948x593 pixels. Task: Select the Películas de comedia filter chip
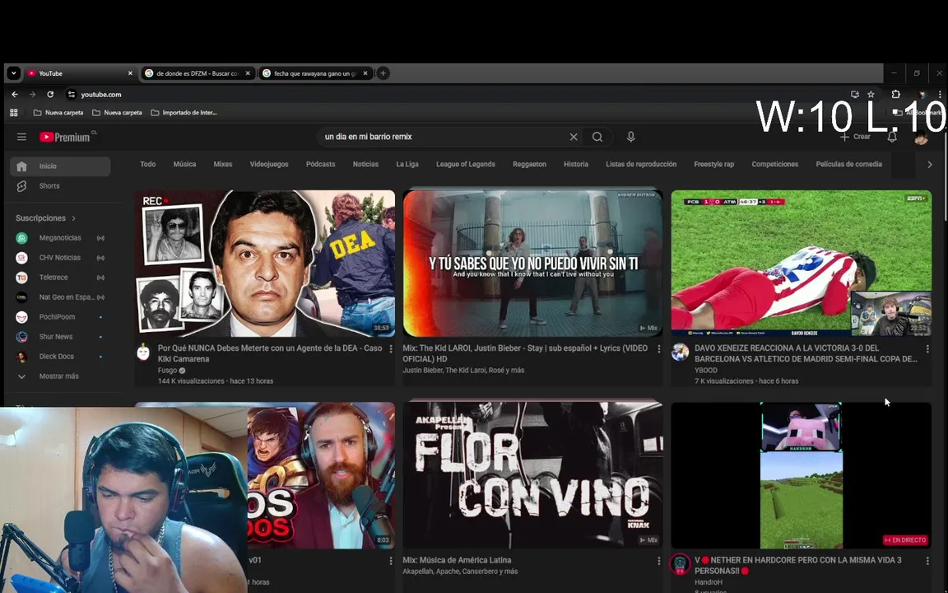pyautogui.click(x=848, y=164)
